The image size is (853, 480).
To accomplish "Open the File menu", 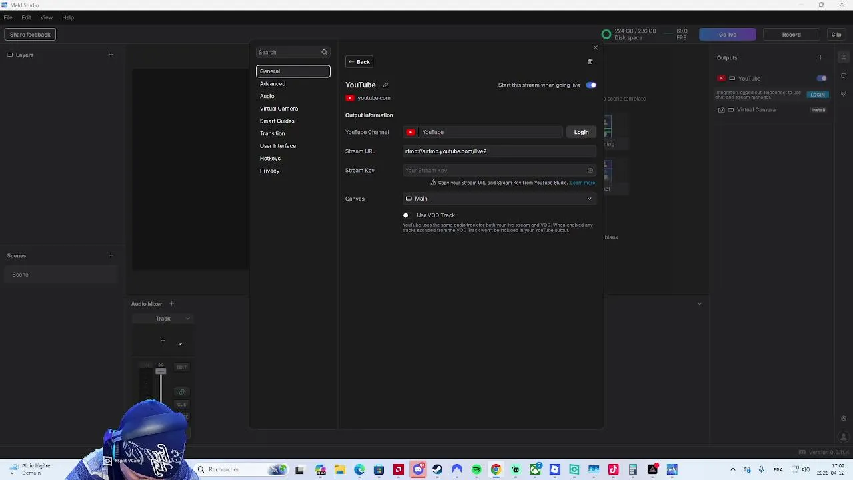I will (8, 17).
